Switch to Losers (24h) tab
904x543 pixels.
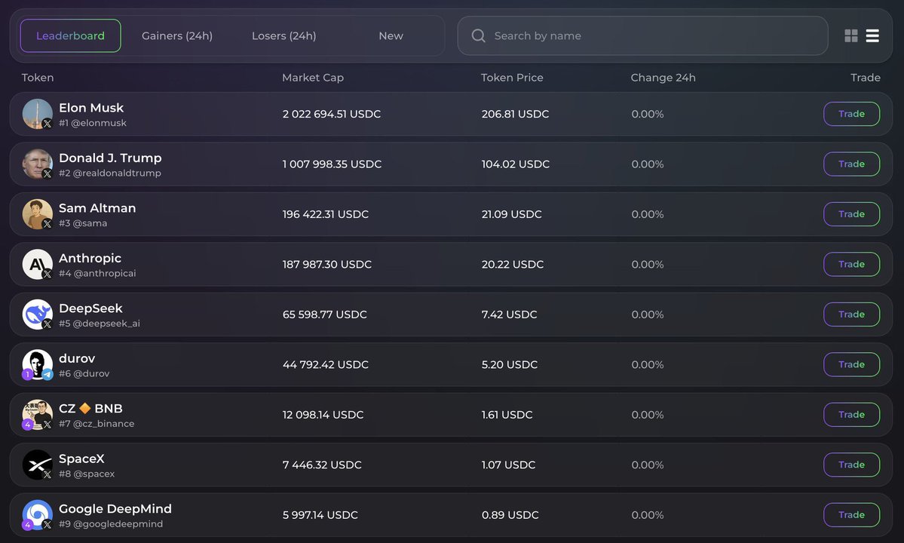click(283, 35)
